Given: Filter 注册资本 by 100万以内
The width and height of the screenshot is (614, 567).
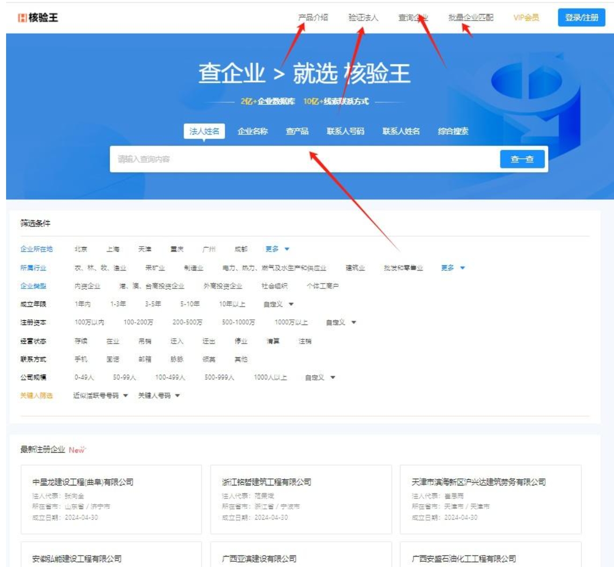Looking at the screenshot, I should [x=89, y=323].
